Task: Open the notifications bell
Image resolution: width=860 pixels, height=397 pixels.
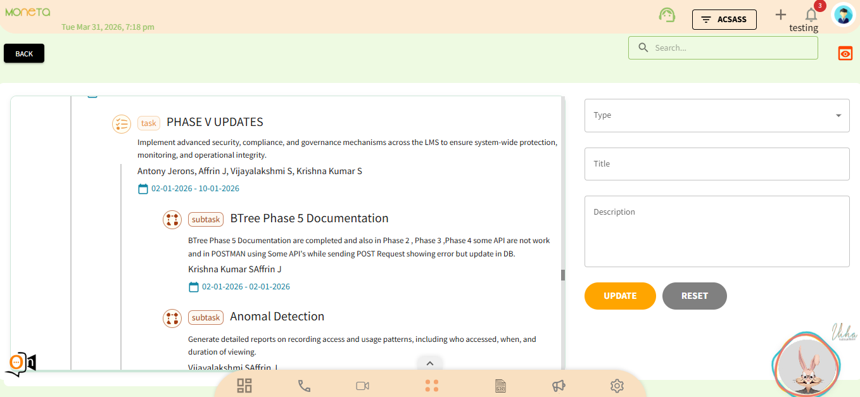Action: point(811,15)
